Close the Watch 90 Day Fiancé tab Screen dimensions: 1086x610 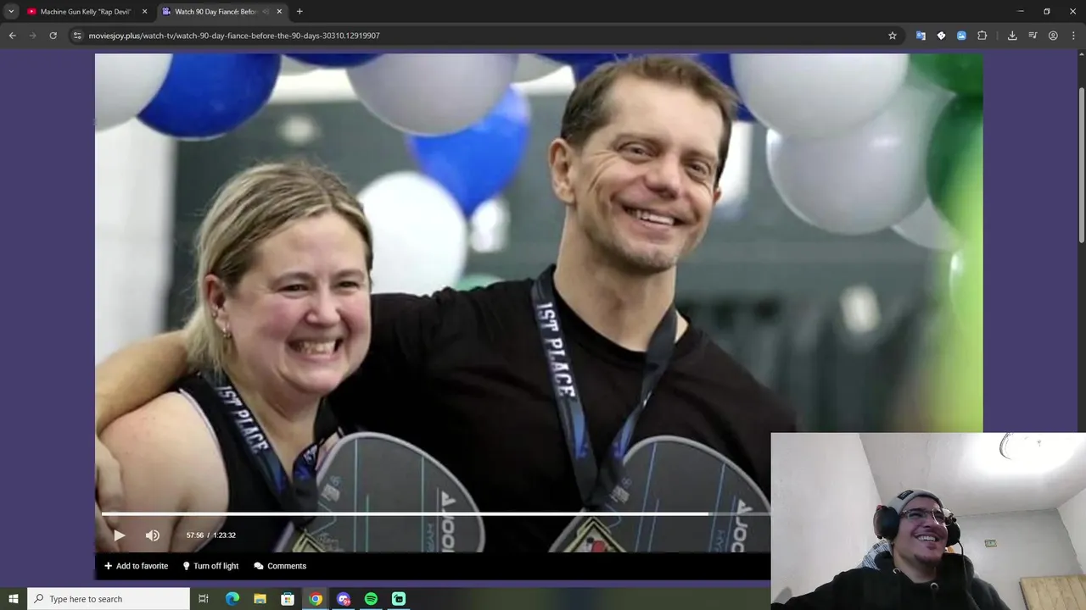pyautogui.click(x=279, y=12)
